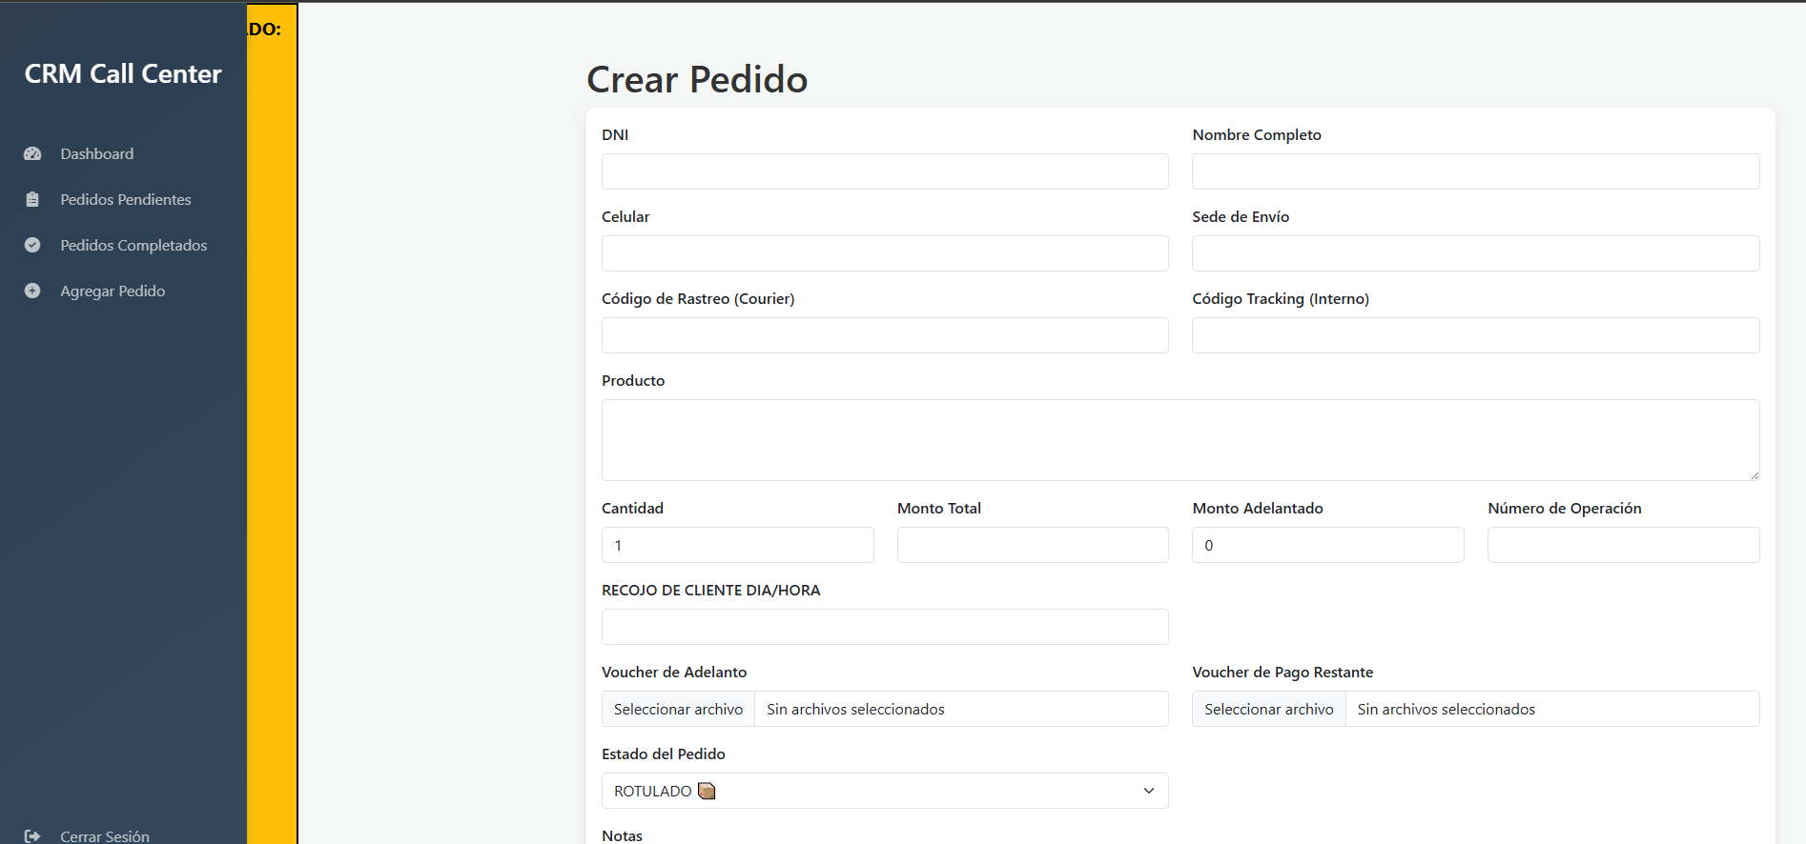Click the CRM Call Center title

tap(123, 74)
